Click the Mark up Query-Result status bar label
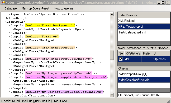The image size is (171, 103). click(36, 101)
